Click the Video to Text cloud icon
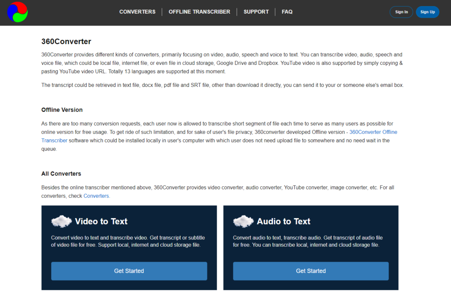The image size is (451, 293). tap(61, 221)
